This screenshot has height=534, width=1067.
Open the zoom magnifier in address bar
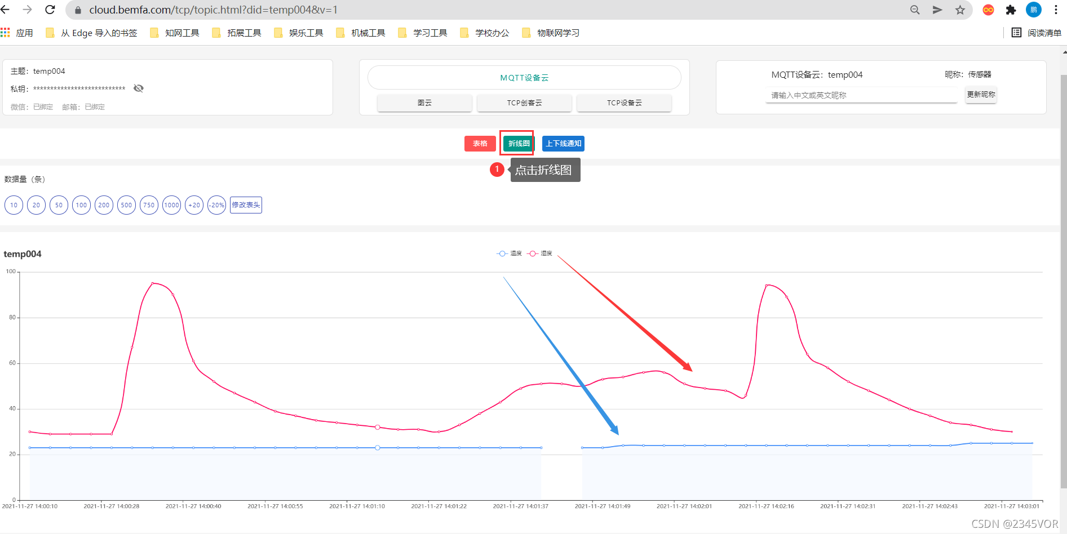(915, 10)
